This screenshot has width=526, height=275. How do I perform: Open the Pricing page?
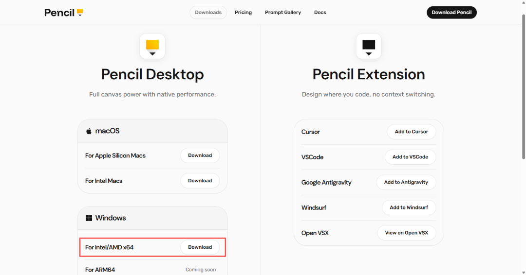pyautogui.click(x=243, y=12)
